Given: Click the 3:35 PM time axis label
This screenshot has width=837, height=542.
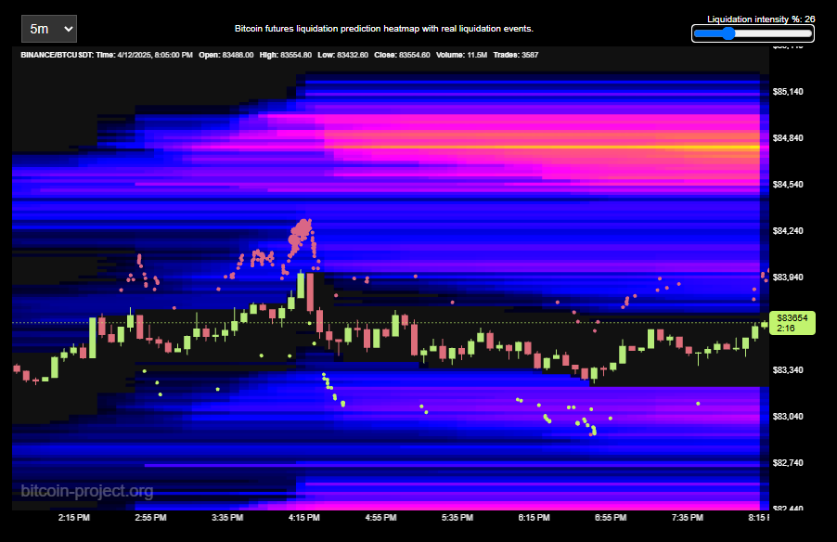Looking at the screenshot, I should pyautogui.click(x=227, y=518).
